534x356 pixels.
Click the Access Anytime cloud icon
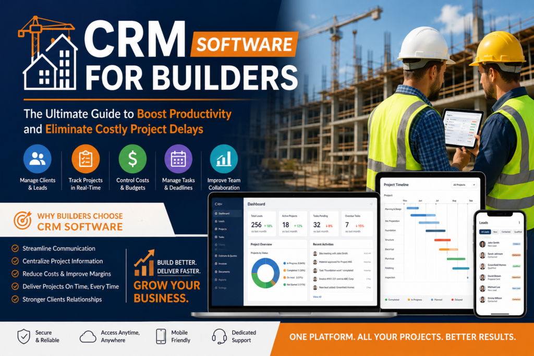88,337
